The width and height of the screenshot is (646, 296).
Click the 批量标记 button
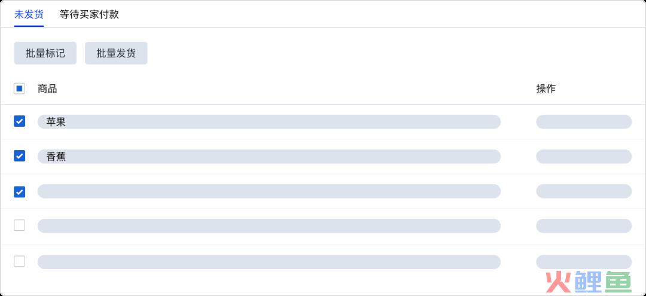coord(45,53)
